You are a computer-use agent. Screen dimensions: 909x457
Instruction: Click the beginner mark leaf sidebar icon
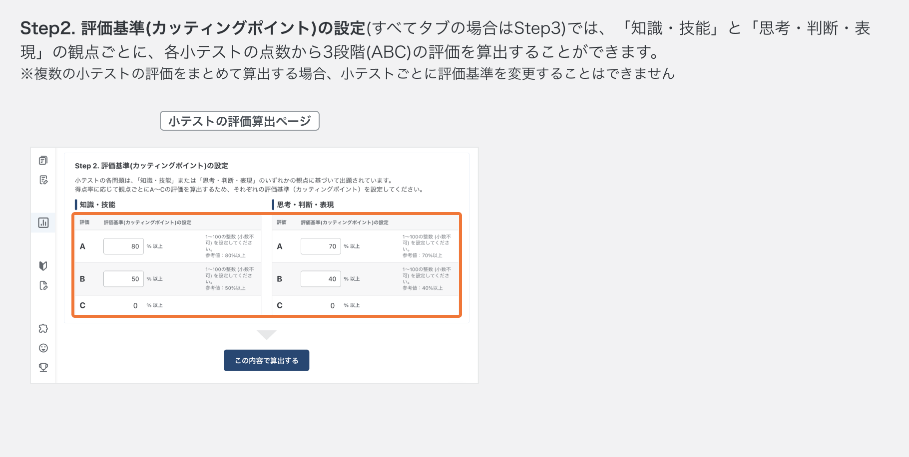[43, 266]
